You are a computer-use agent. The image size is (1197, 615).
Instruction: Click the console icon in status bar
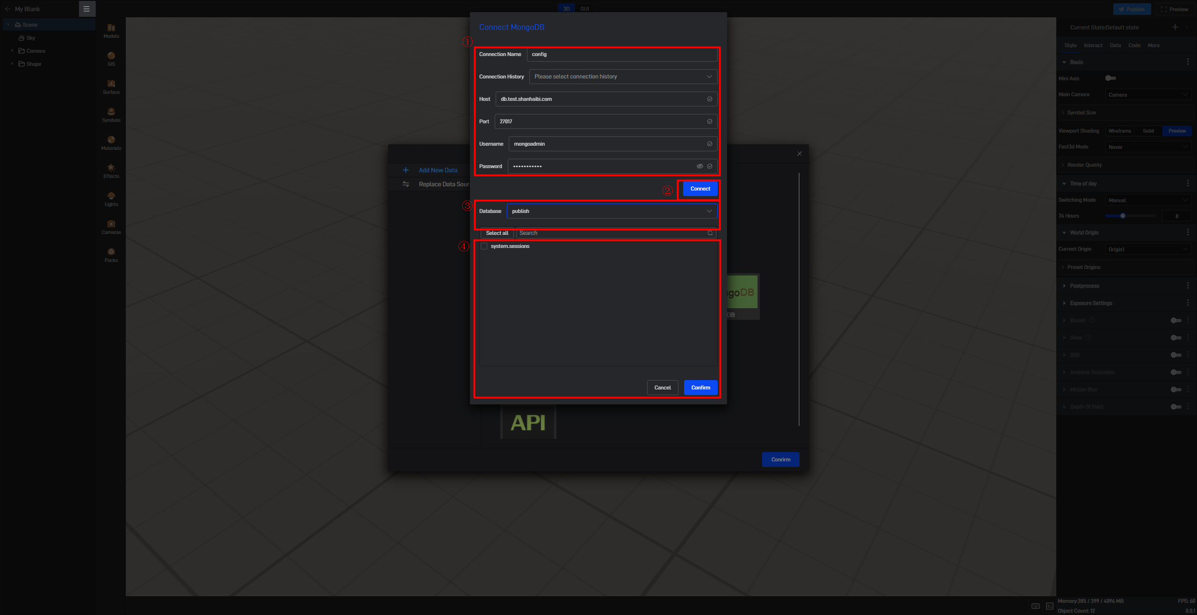(x=1050, y=606)
